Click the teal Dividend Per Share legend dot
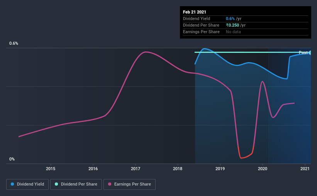The height and width of the screenshot is (196, 317). click(56, 184)
